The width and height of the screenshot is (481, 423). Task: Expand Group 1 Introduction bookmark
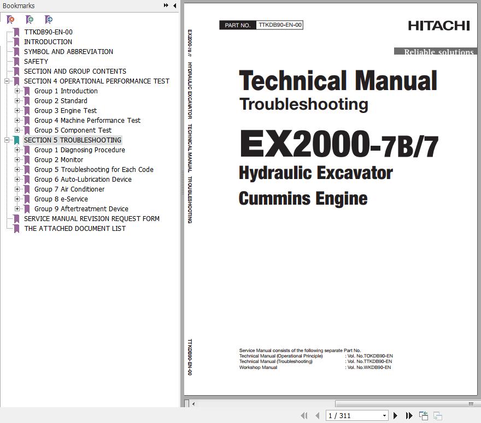click(x=17, y=91)
